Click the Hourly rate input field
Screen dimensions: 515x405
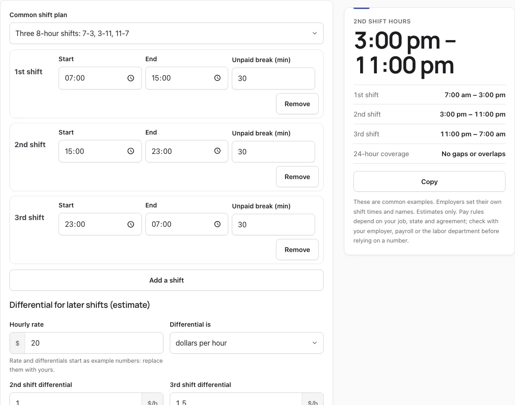tap(94, 343)
